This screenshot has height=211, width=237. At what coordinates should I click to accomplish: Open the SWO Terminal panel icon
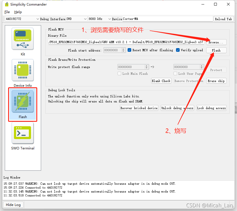tap(23, 133)
